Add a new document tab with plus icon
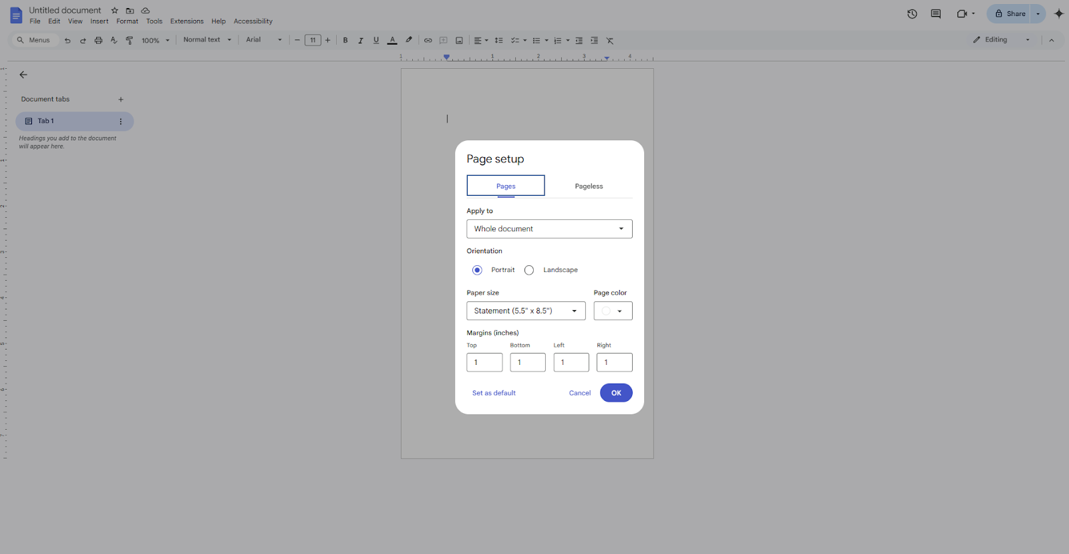Viewport: 1069px width, 554px height. [x=121, y=100]
